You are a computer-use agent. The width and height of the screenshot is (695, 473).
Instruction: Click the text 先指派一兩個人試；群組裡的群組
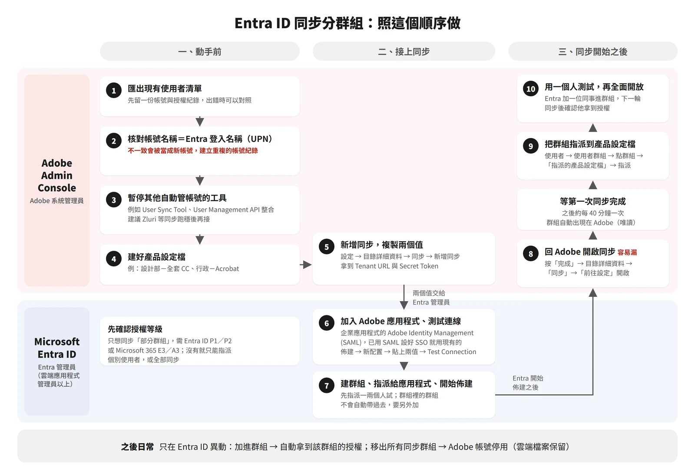(x=389, y=395)
